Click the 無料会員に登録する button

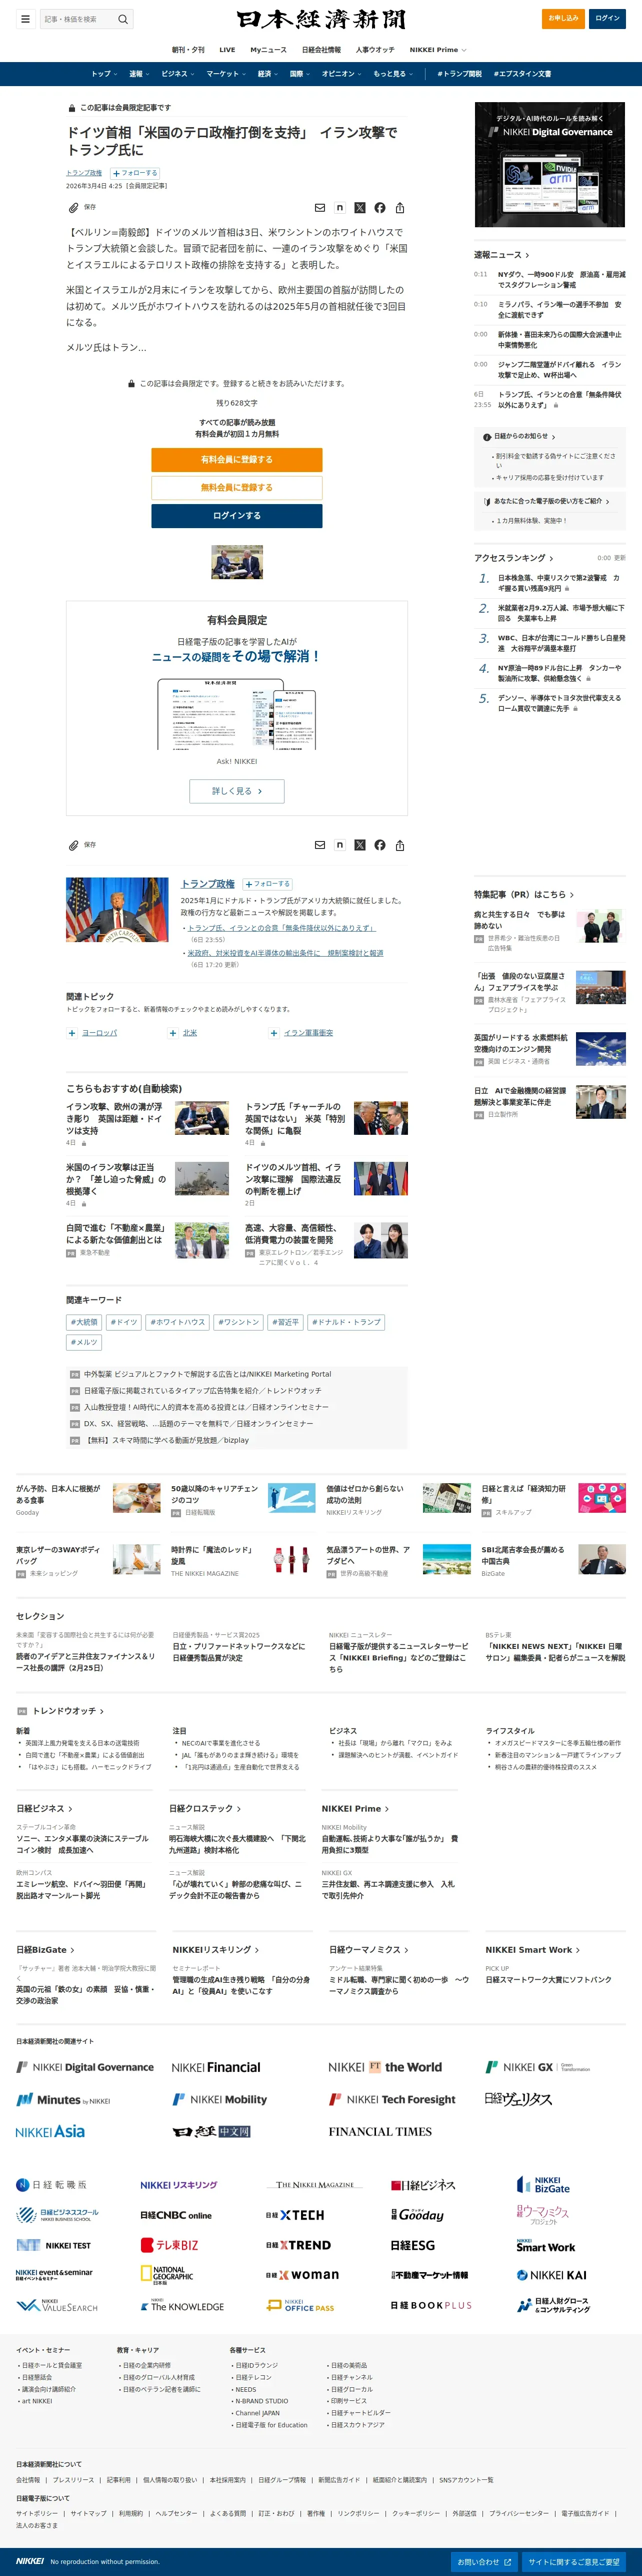click(236, 488)
